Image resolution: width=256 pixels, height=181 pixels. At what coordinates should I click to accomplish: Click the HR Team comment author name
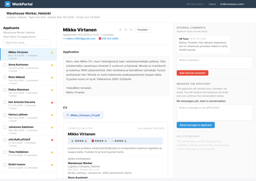tap(184, 39)
